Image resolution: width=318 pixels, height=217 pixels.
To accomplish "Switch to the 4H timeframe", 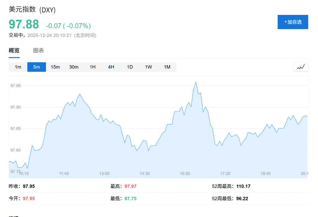I will 111,67.
